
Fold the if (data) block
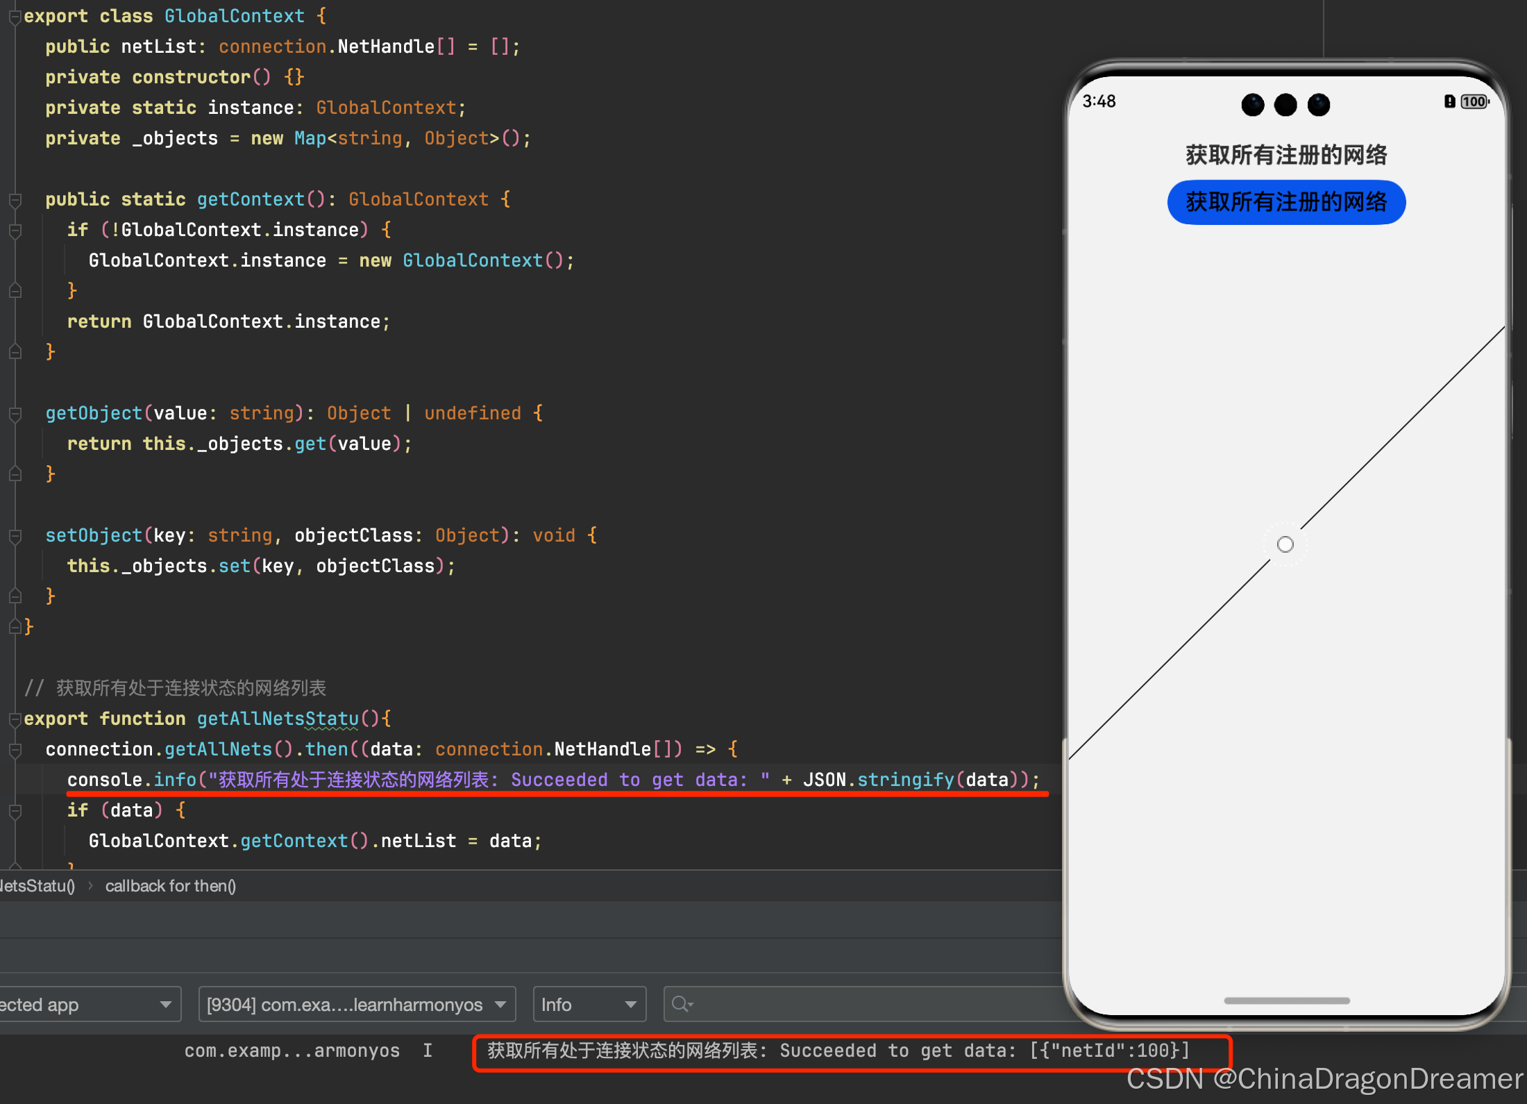coord(15,811)
